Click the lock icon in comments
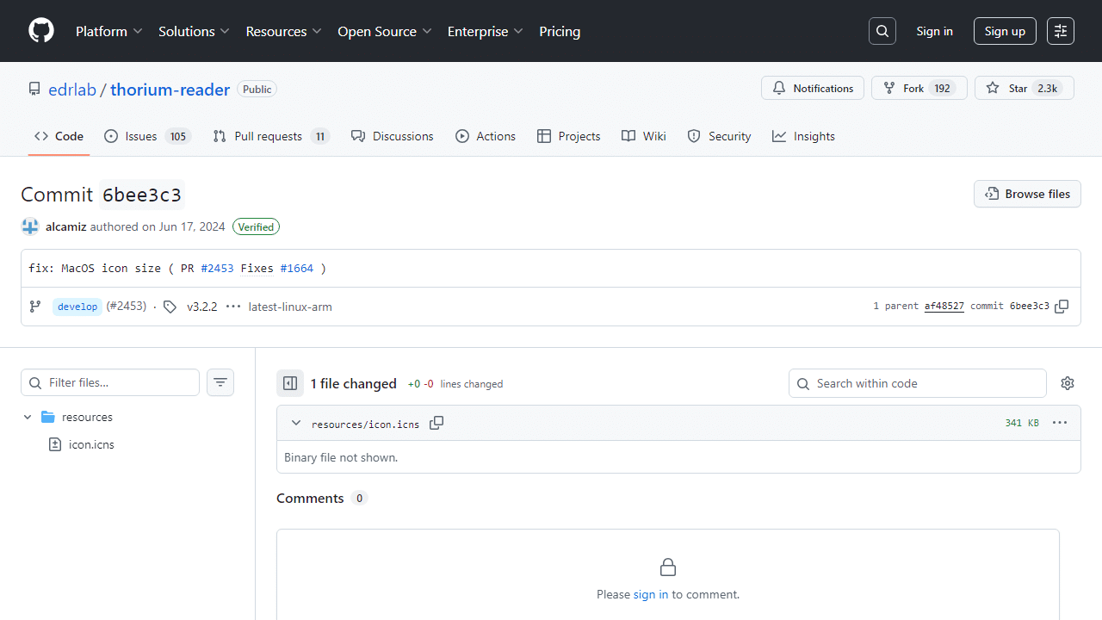The image size is (1102, 620). pos(668,567)
